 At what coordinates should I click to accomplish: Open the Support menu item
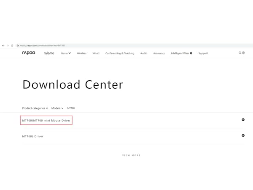pyautogui.click(x=203, y=53)
